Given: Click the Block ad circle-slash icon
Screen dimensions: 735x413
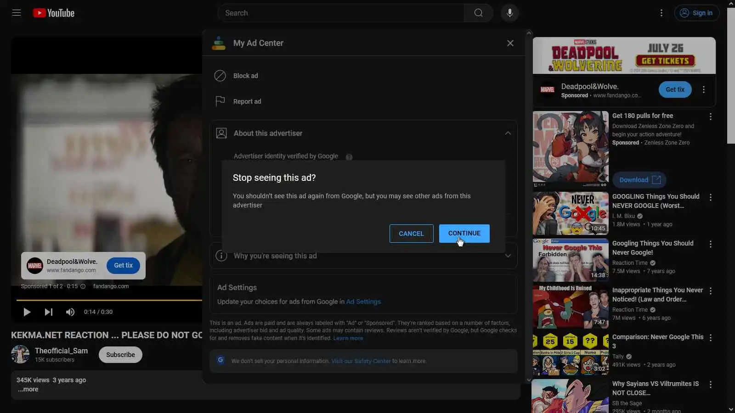Looking at the screenshot, I should click(220, 76).
